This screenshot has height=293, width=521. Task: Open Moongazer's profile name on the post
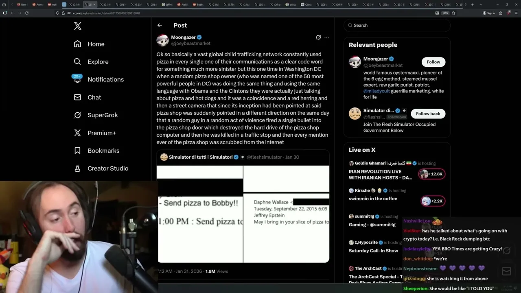click(x=183, y=37)
